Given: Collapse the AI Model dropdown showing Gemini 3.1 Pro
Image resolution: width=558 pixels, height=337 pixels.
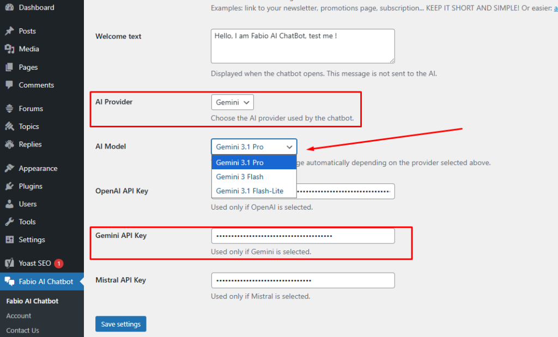Looking at the screenshot, I should pyautogui.click(x=254, y=147).
